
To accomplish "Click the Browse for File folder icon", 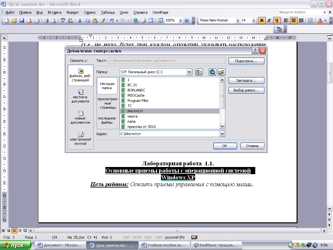I will pos(221,72).
